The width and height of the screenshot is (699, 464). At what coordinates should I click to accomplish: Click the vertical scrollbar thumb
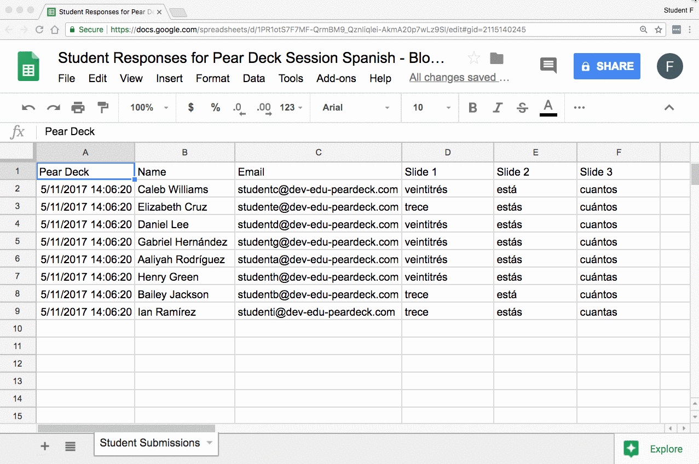[x=695, y=175]
